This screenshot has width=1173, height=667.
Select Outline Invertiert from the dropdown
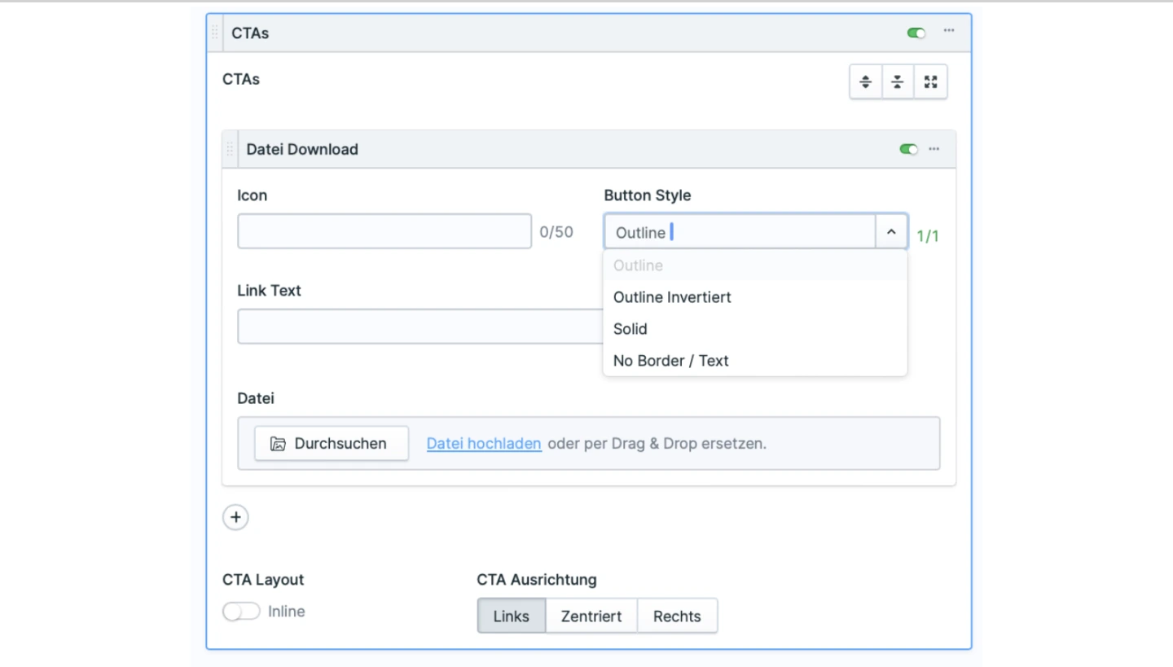pos(672,297)
